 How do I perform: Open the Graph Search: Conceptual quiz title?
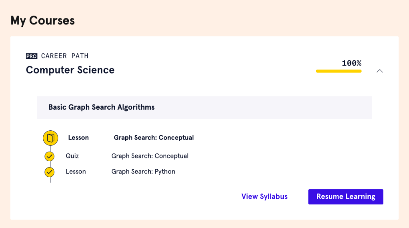tap(150, 156)
